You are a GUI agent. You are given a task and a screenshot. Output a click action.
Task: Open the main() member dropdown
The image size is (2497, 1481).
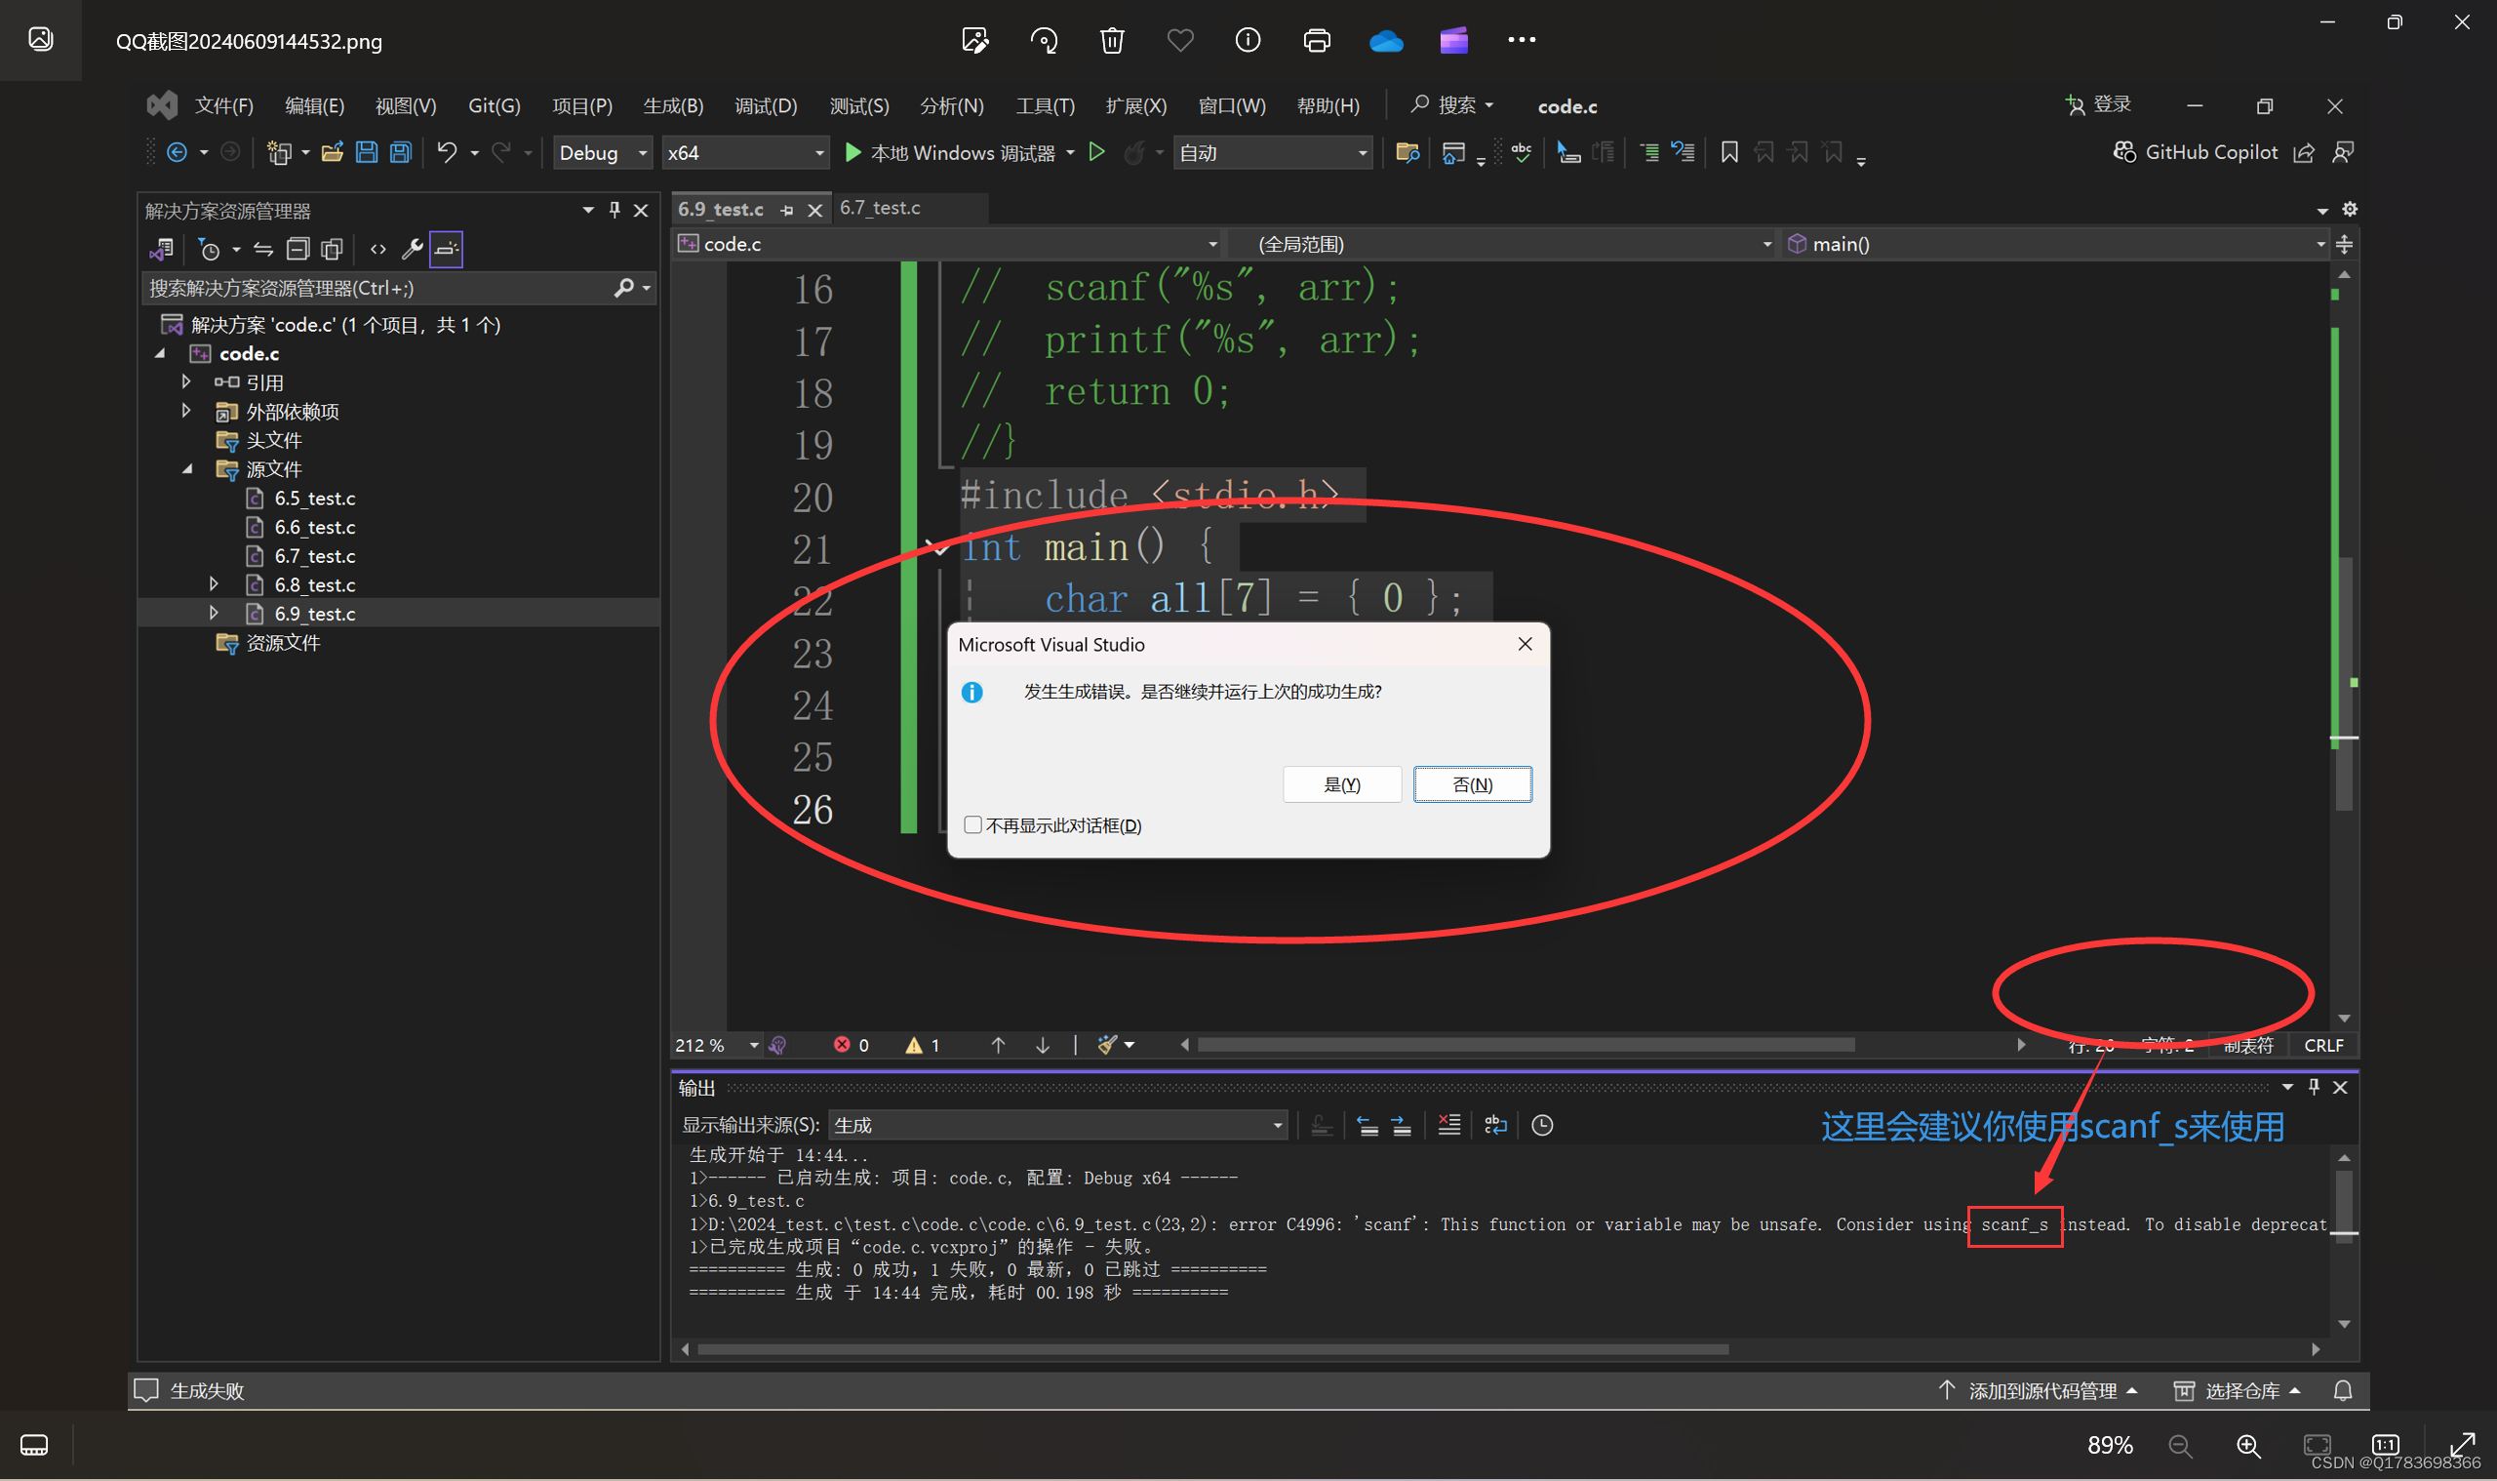pyautogui.click(x=2055, y=244)
